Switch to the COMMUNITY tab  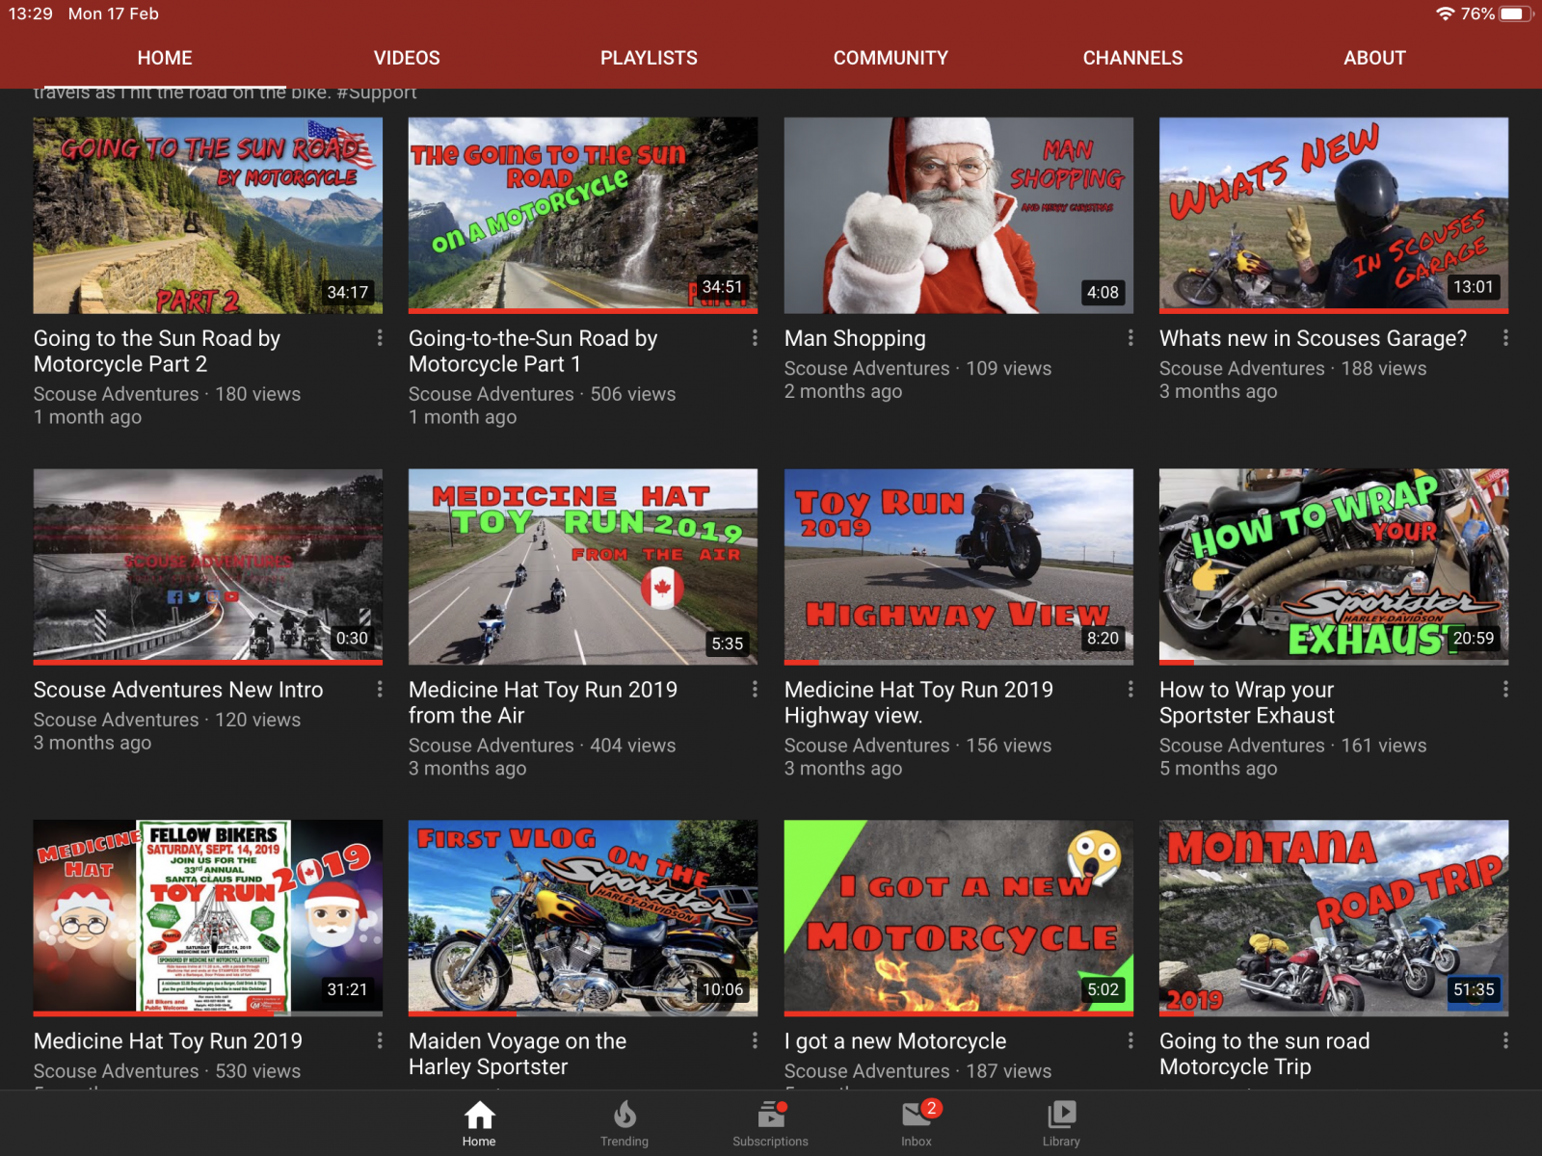click(891, 58)
